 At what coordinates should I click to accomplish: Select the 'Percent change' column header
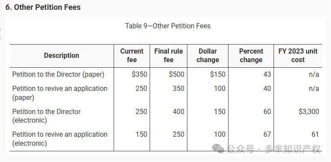(251, 55)
